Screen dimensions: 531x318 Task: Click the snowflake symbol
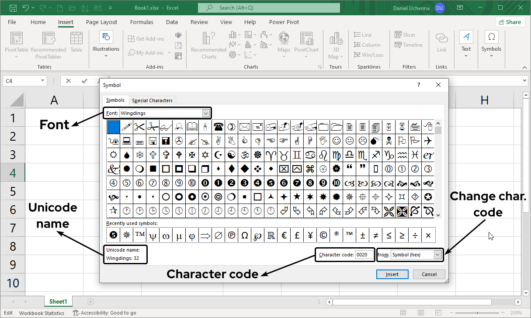pos(139,155)
